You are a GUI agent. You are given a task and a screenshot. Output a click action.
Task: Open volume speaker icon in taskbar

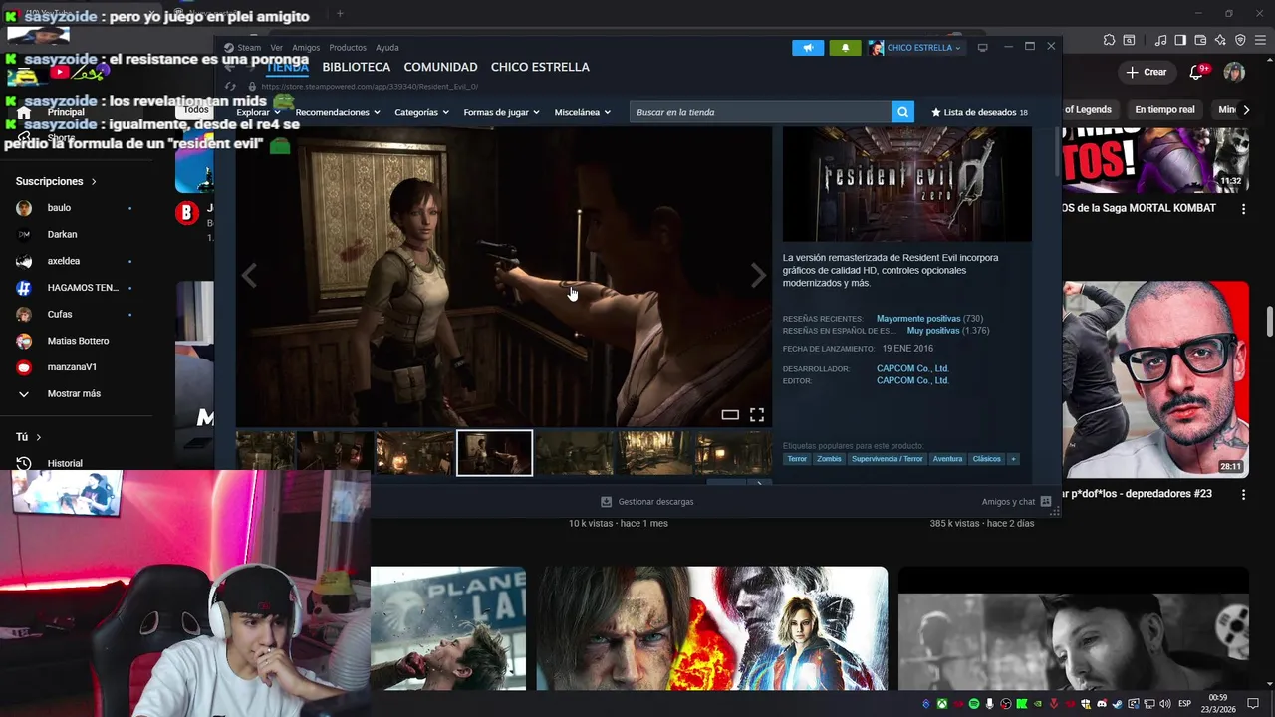(x=1165, y=704)
